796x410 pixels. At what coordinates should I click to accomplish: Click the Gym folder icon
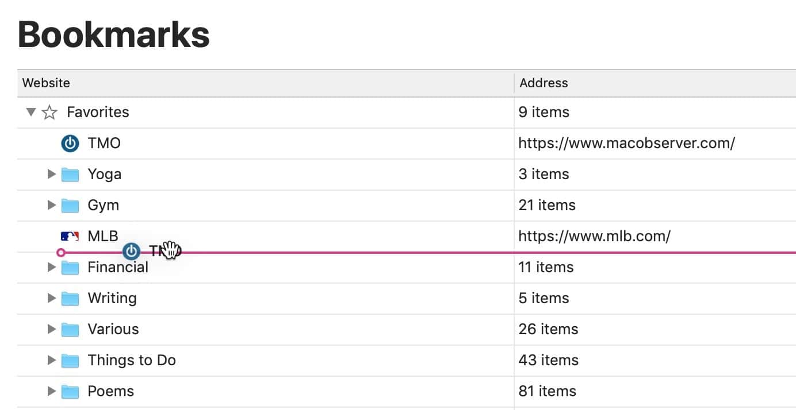click(x=70, y=205)
